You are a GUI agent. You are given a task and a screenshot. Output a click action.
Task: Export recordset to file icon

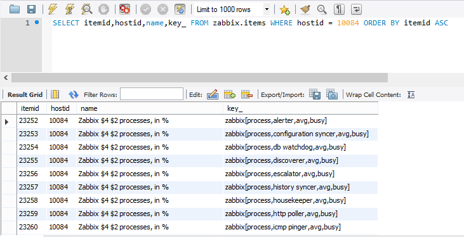315,94
